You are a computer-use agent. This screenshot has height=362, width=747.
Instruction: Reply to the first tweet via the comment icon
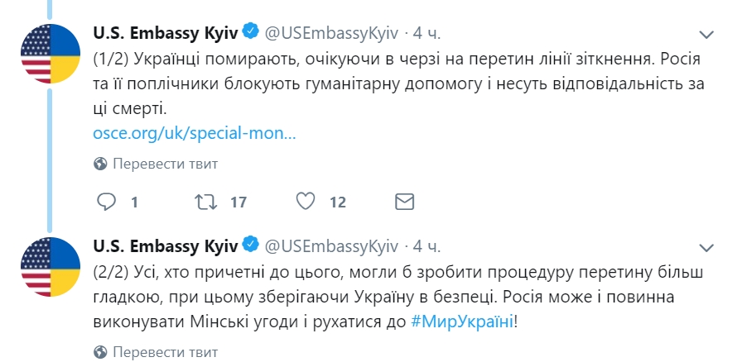pos(106,202)
